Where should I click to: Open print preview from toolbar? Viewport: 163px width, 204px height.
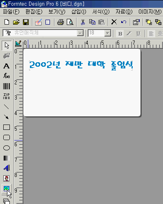[x=70, y=22]
